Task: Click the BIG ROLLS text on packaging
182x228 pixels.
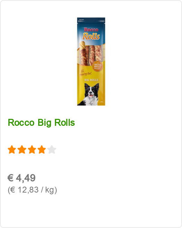Action: coord(91,80)
